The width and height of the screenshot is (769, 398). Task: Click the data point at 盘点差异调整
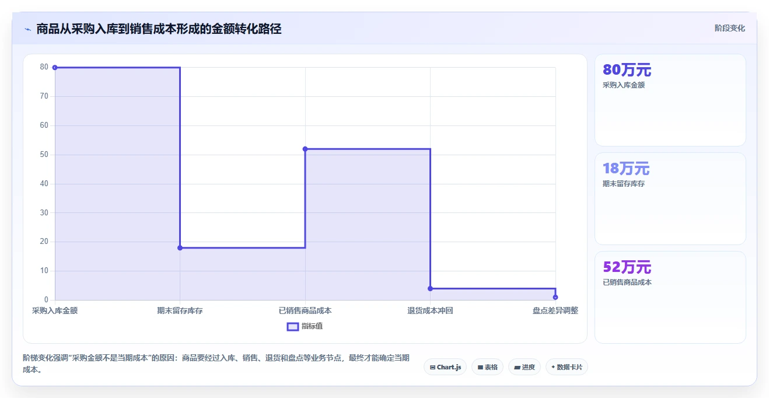[x=555, y=297]
